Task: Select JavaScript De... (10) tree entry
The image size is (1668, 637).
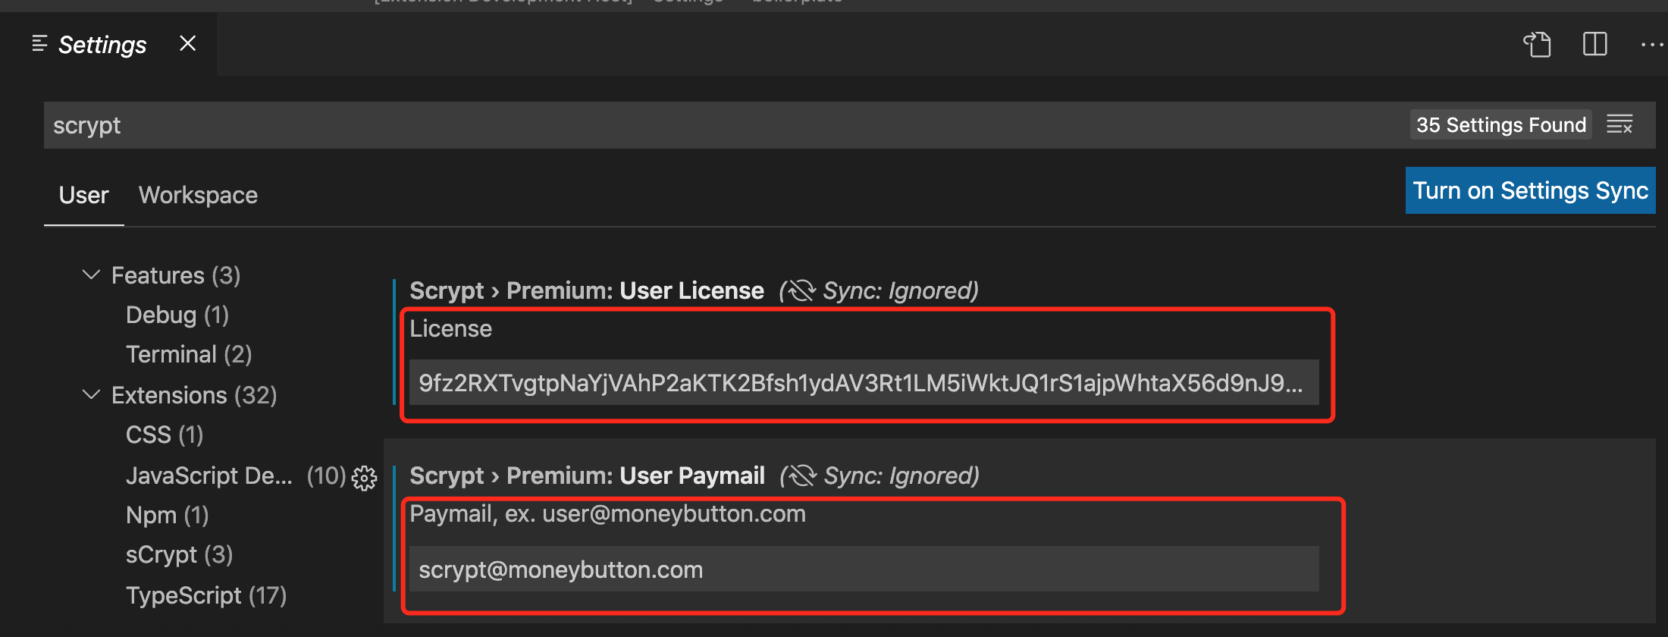Action: pyautogui.click(x=236, y=475)
